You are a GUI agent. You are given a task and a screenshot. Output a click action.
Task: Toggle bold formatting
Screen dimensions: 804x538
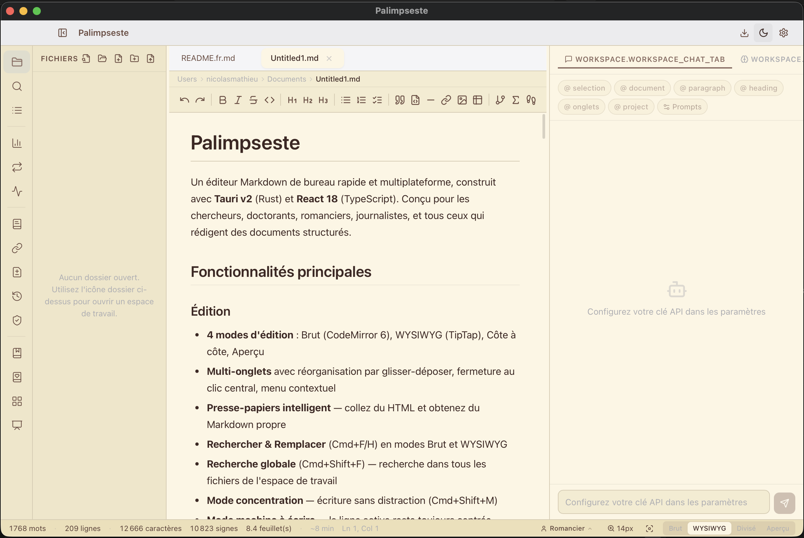[222, 100]
